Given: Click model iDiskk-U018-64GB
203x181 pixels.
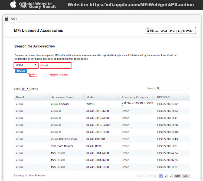Looking at the screenshot, I should [98, 118].
